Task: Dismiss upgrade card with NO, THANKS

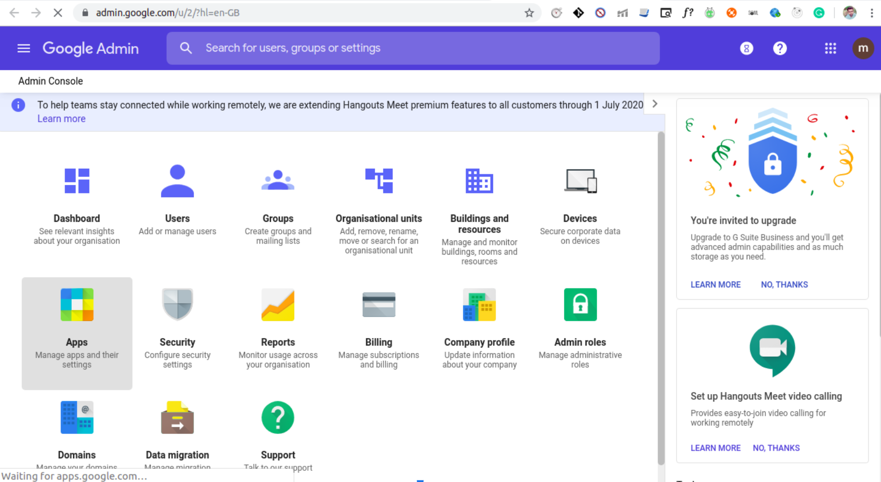Action: [785, 284]
